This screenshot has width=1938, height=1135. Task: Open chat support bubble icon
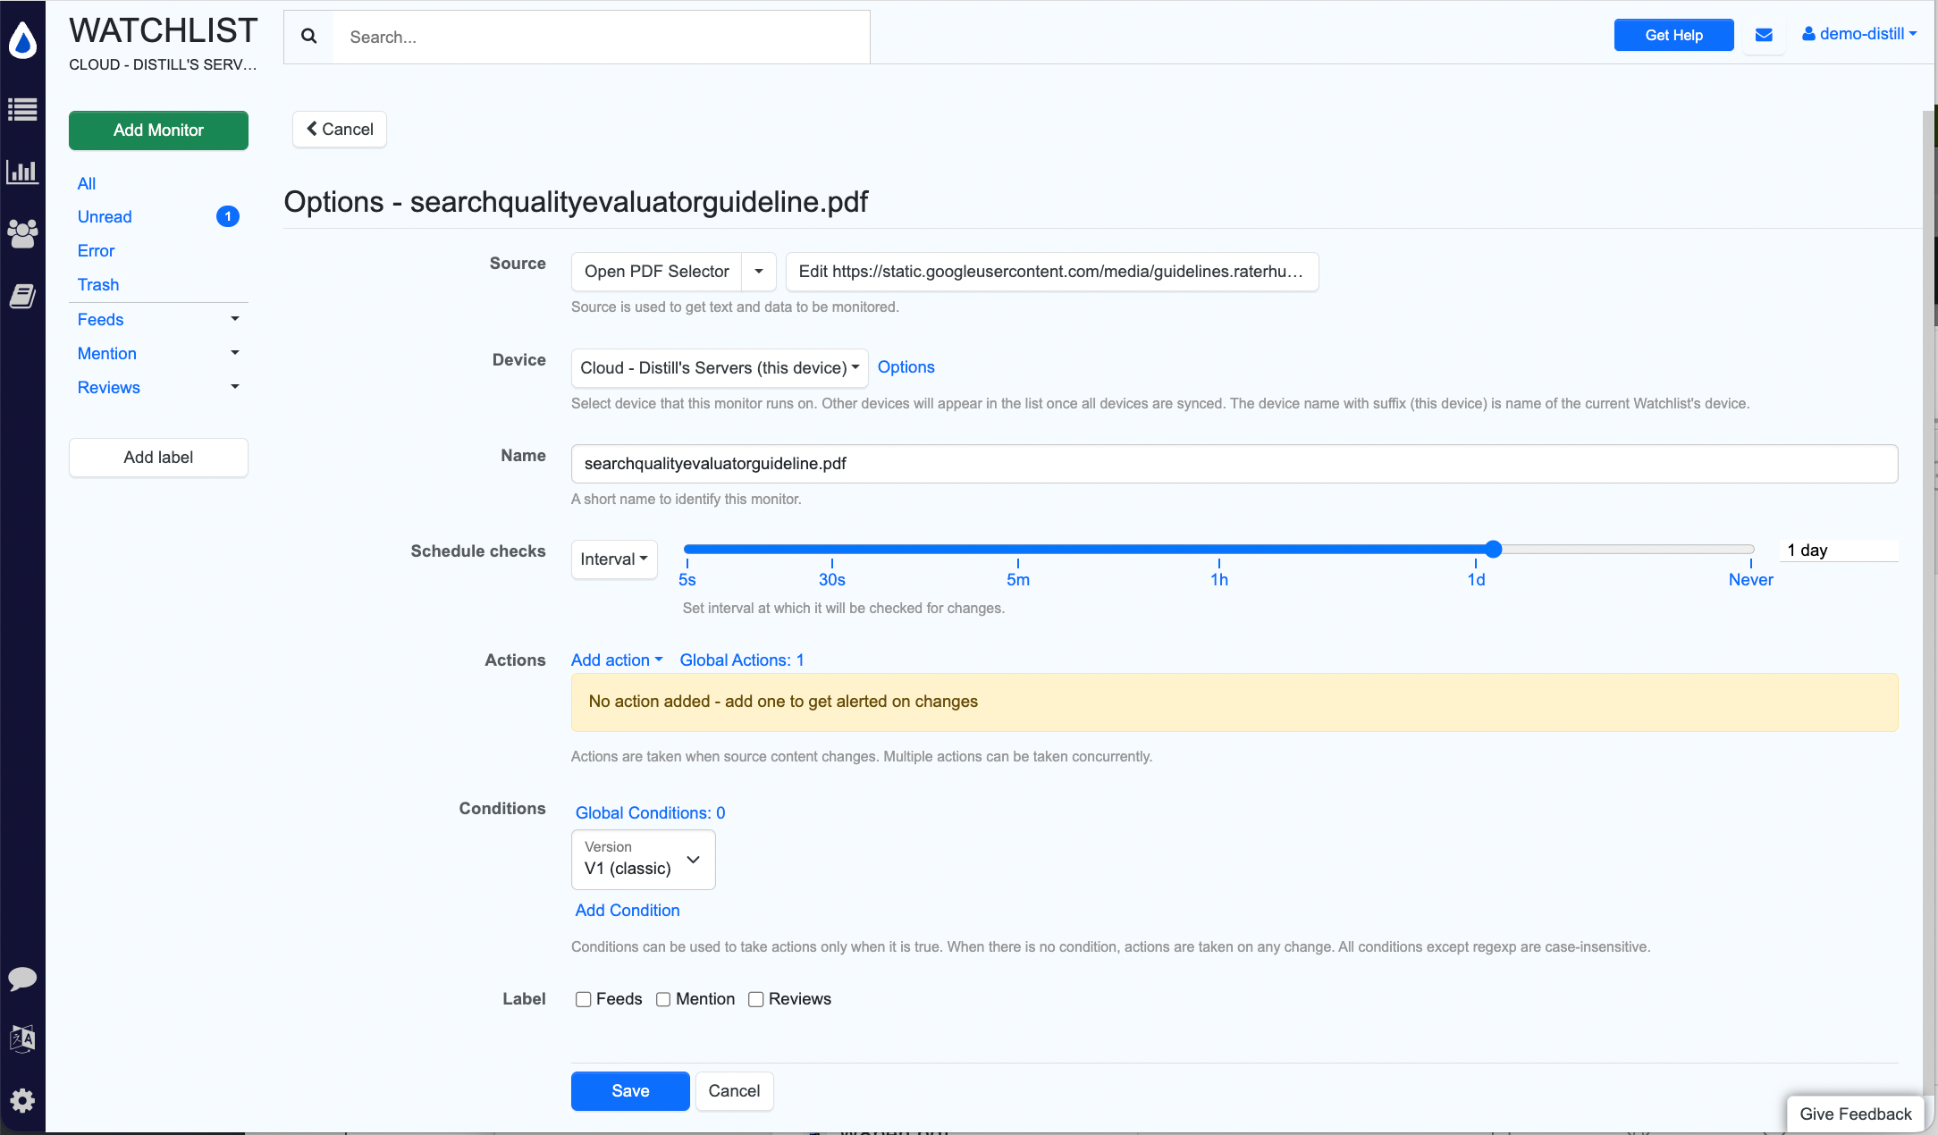(22, 979)
